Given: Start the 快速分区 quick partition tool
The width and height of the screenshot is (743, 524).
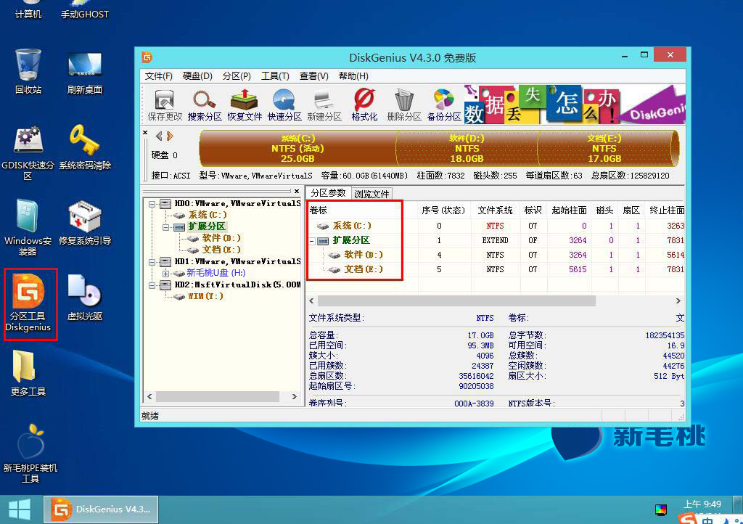Looking at the screenshot, I should [x=284, y=105].
